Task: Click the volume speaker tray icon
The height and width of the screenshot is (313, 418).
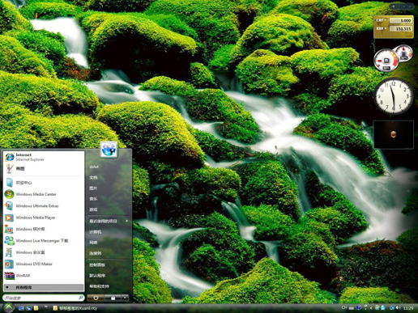Action: coord(398,307)
